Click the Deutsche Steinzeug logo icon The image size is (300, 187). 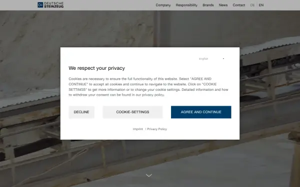[40, 5]
